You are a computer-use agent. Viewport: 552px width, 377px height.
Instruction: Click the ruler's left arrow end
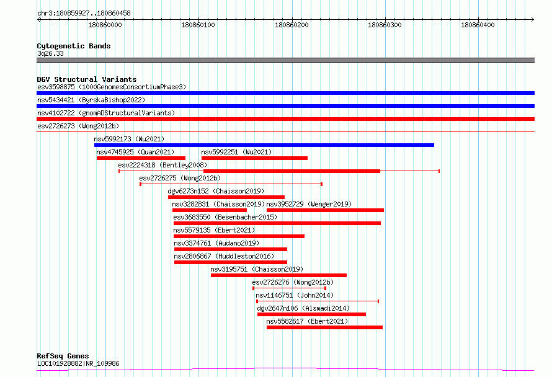point(38,19)
